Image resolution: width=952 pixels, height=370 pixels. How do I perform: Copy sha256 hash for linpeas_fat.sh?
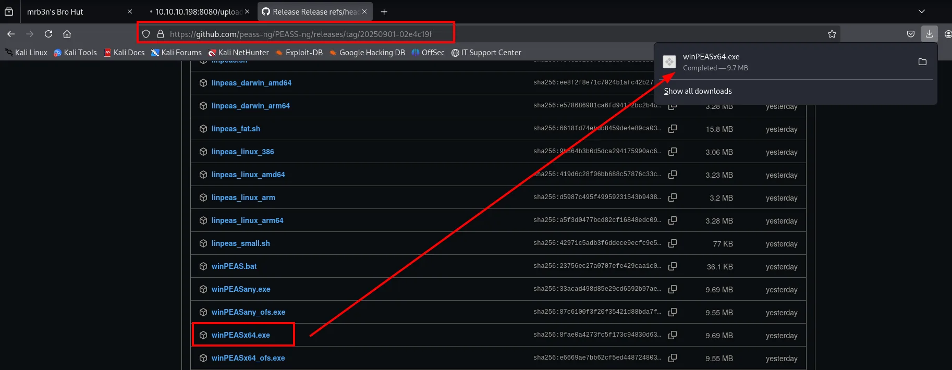pos(673,129)
